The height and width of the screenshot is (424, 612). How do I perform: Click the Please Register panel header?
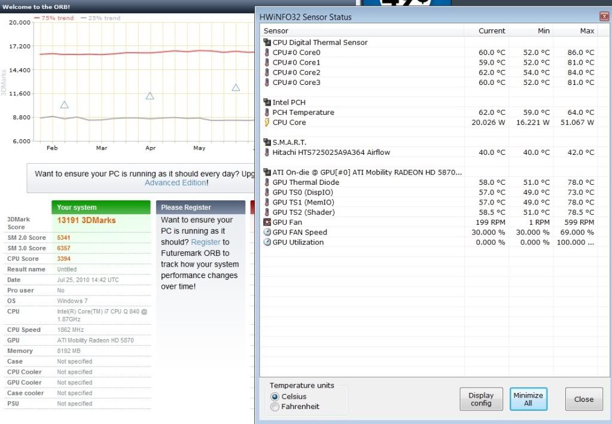tap(200, 207)
